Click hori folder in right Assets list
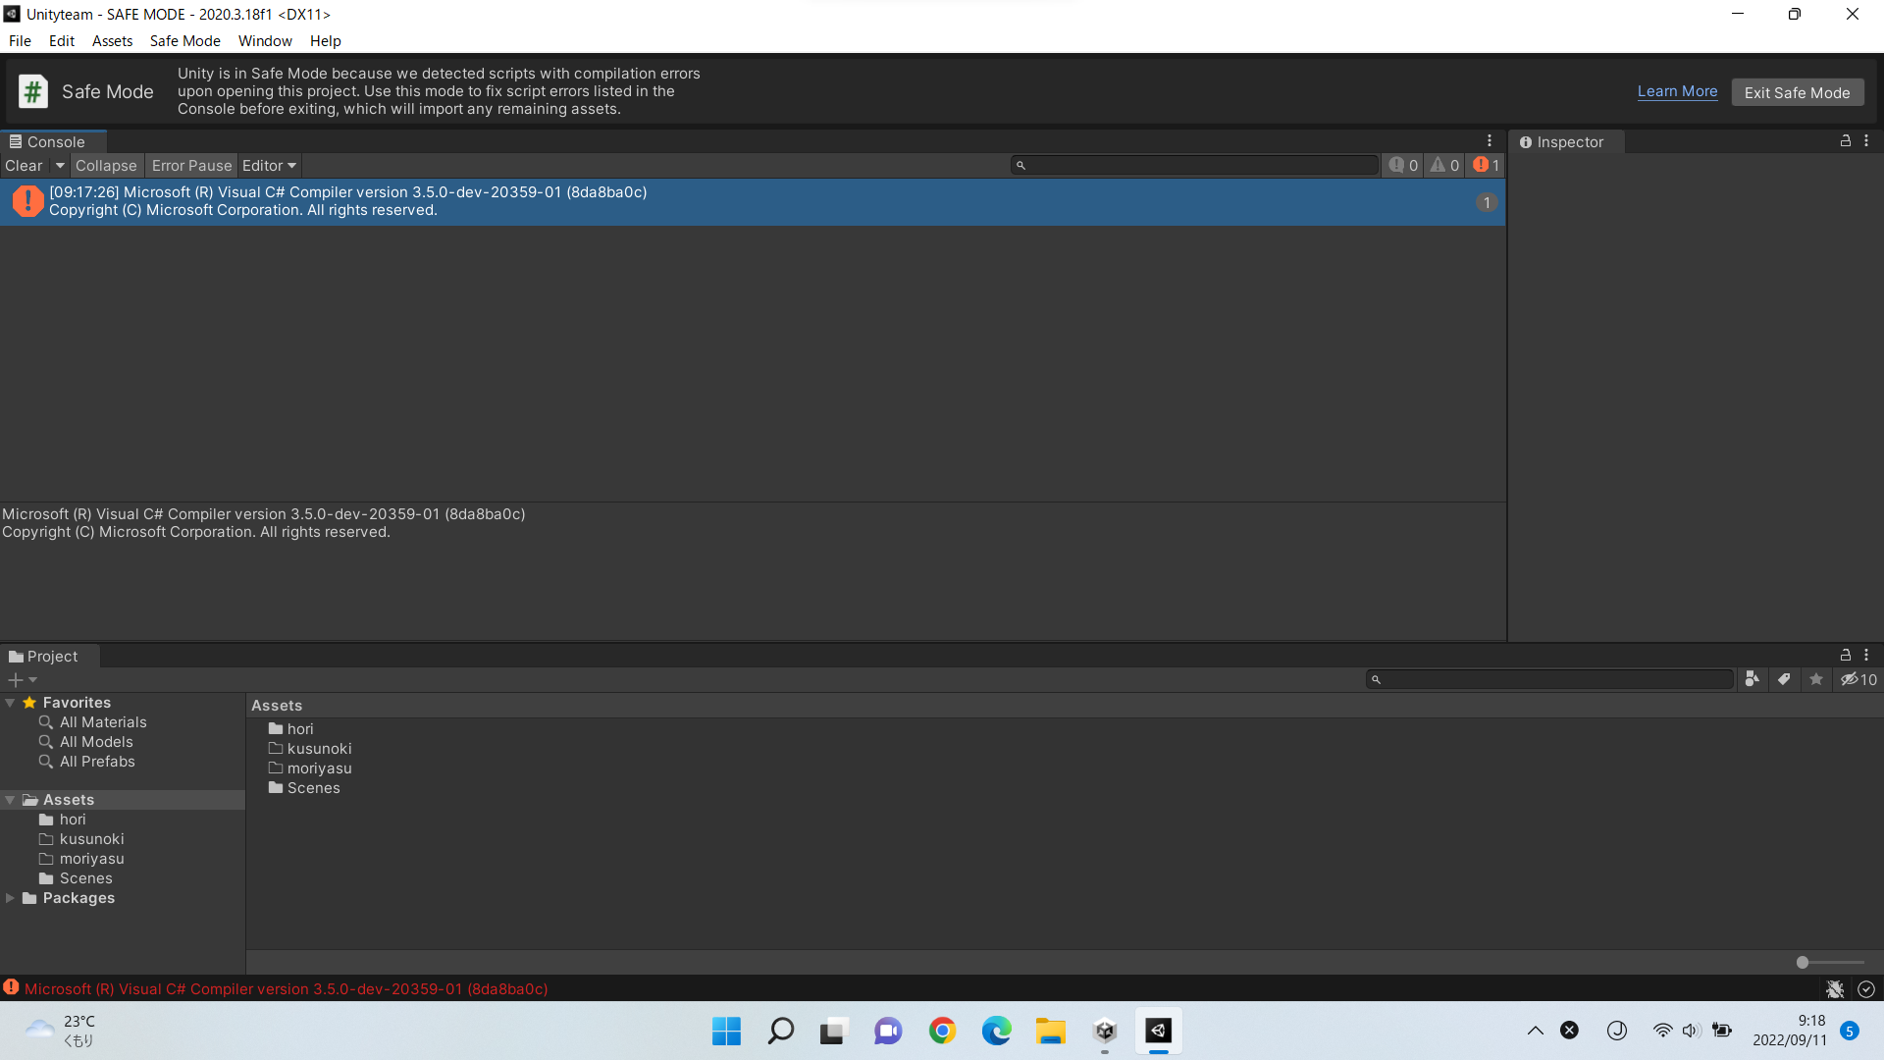 point(300,729)
